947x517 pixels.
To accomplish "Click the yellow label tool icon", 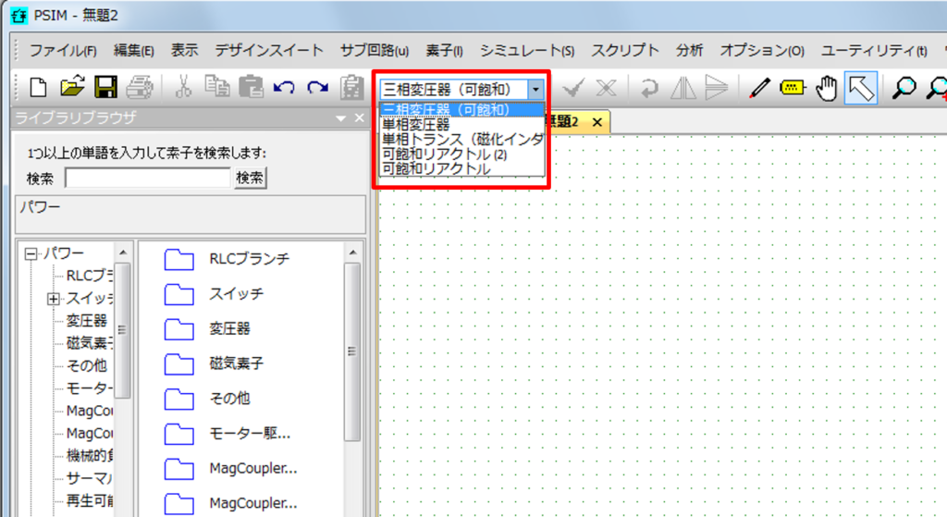I will coord(793,88).
